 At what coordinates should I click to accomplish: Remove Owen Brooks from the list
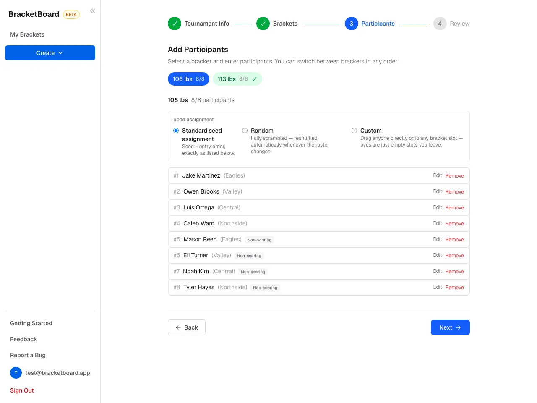(455, 192)
